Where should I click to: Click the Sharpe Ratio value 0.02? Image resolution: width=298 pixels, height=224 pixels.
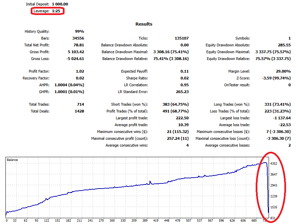coord(184,78)
